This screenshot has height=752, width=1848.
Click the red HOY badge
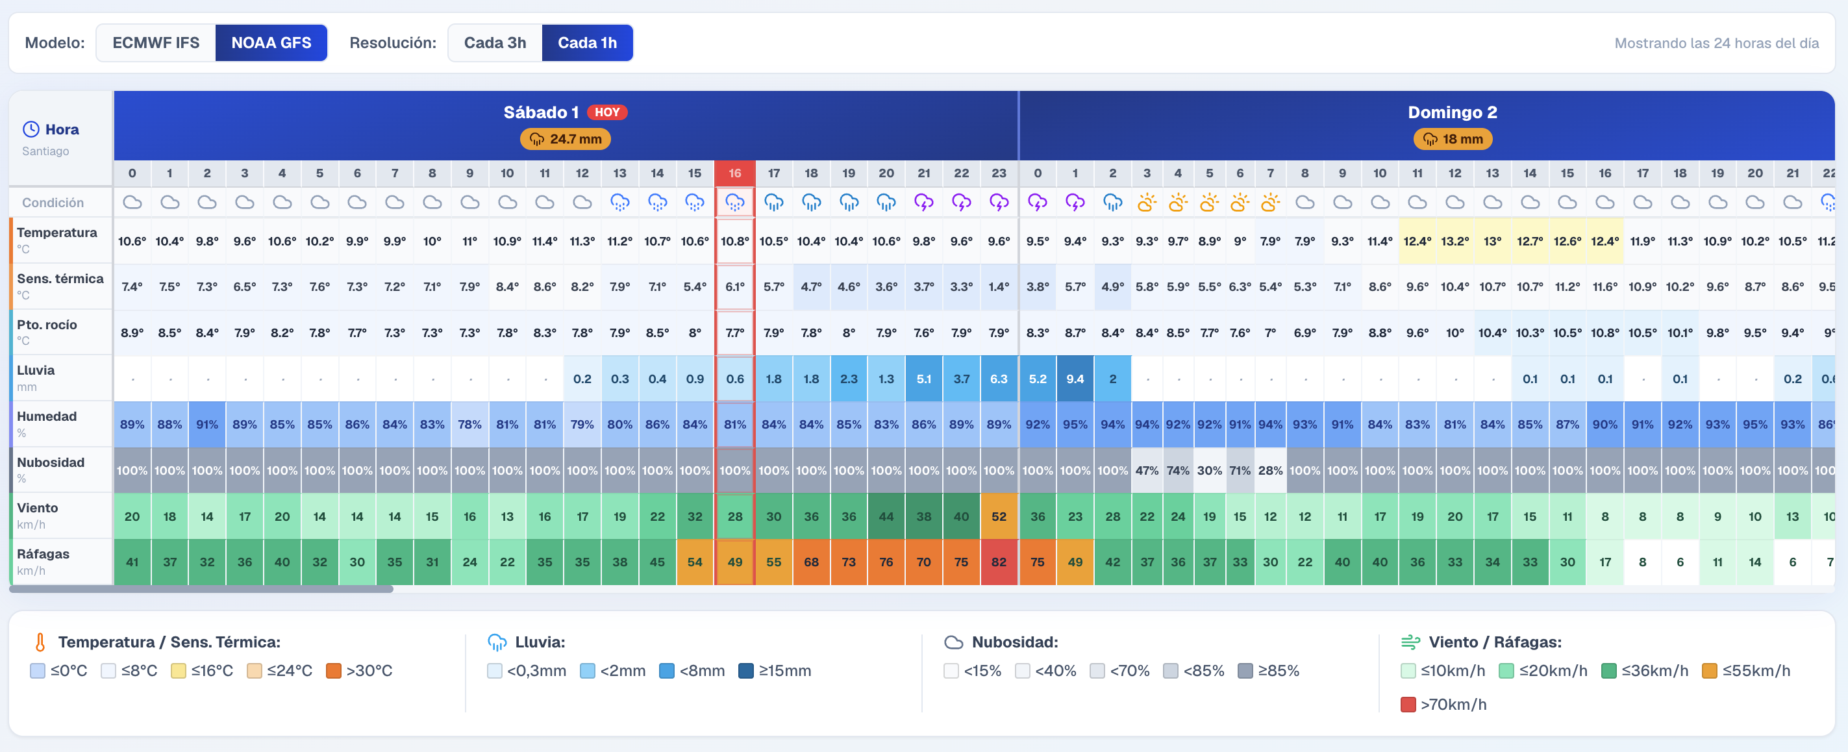(x=607, y=112)
